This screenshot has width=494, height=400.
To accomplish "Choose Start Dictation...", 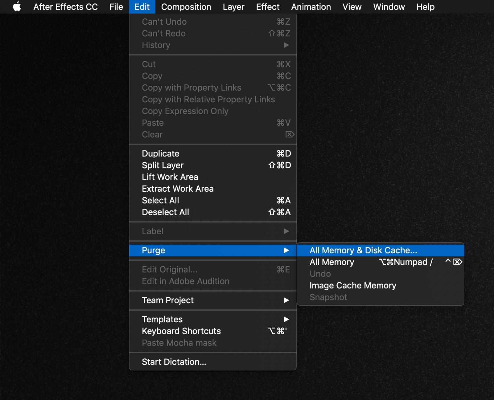I will coord(213,362).
